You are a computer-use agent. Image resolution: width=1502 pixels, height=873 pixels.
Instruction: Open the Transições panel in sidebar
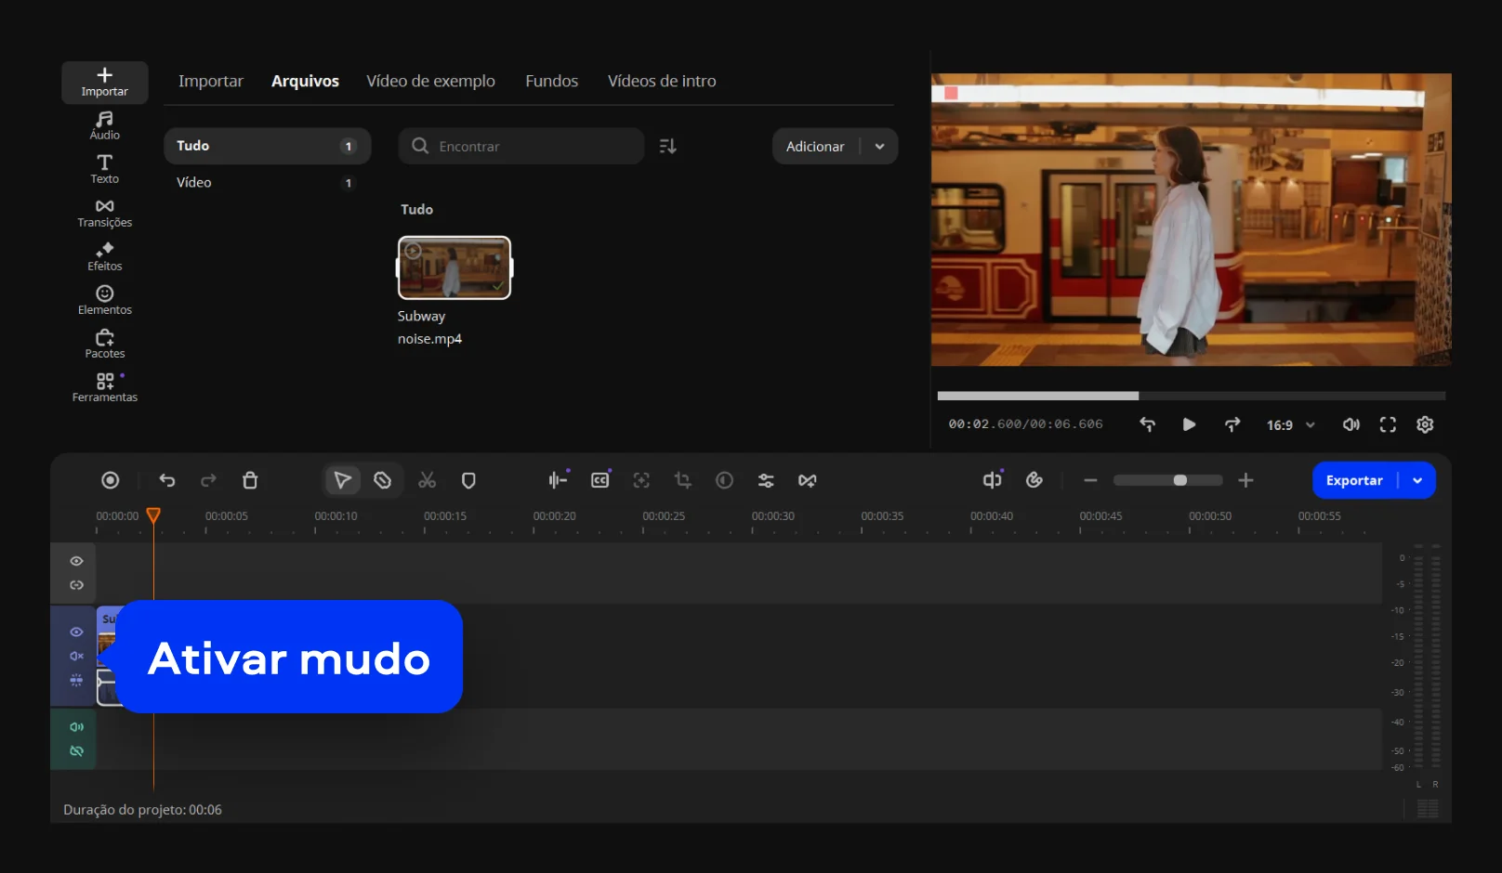pos(104,213)
